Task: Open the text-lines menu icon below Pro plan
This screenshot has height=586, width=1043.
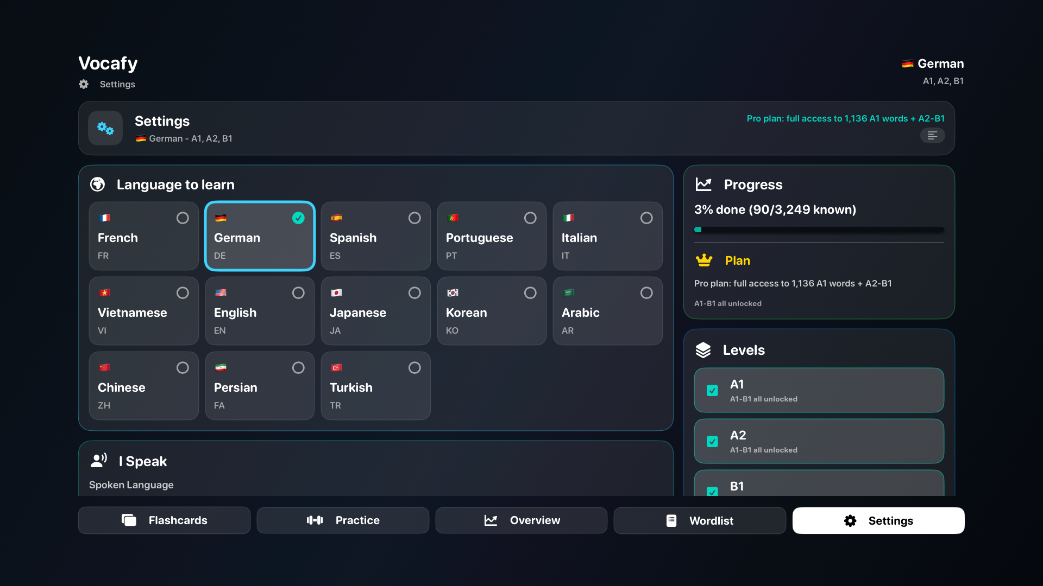Action: (x=932, y=136)
